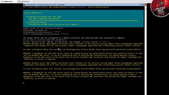Click second Knowledge Base go.microsoft.com link
Screen dimensions: 169x95
[119, 69]
